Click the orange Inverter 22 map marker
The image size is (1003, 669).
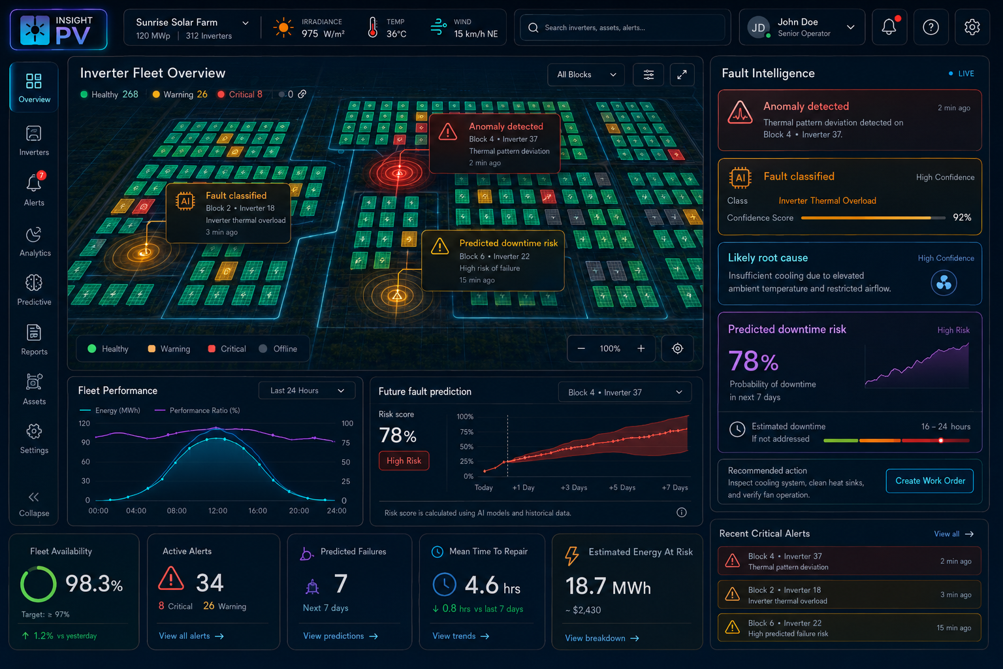397,295
